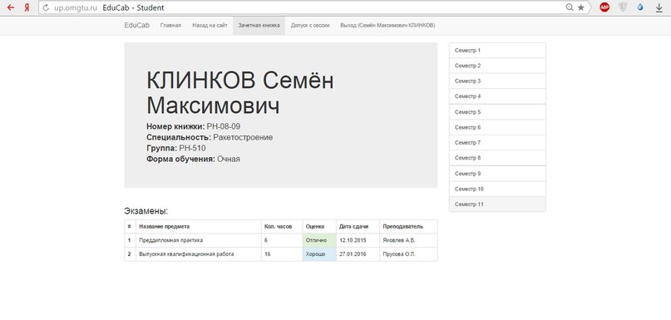Select the Зачетная книжка tab
The image size is (671, 320).
coord(259,26)
